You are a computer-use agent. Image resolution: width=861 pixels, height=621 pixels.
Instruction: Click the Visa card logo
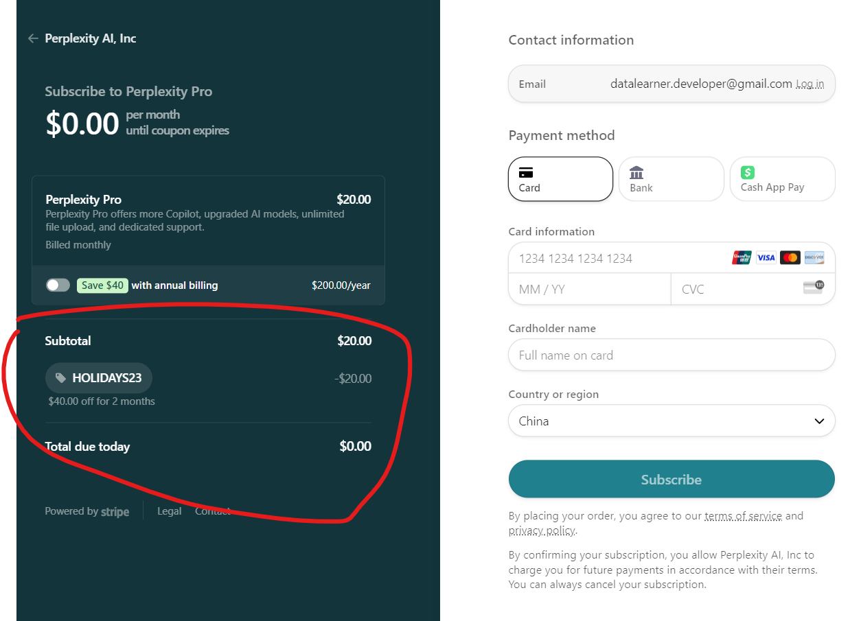pyautogui.click(x=766, y=258)
